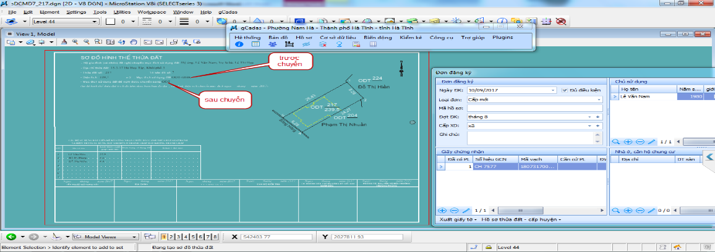Click the table grid icon under Bản đồ
The height and width of the screenshot is (252, 715).
tap(256, 45)
